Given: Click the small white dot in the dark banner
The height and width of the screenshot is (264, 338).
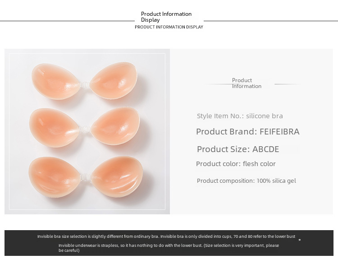Looking at the screenshot, I should (x=300, y=240).
